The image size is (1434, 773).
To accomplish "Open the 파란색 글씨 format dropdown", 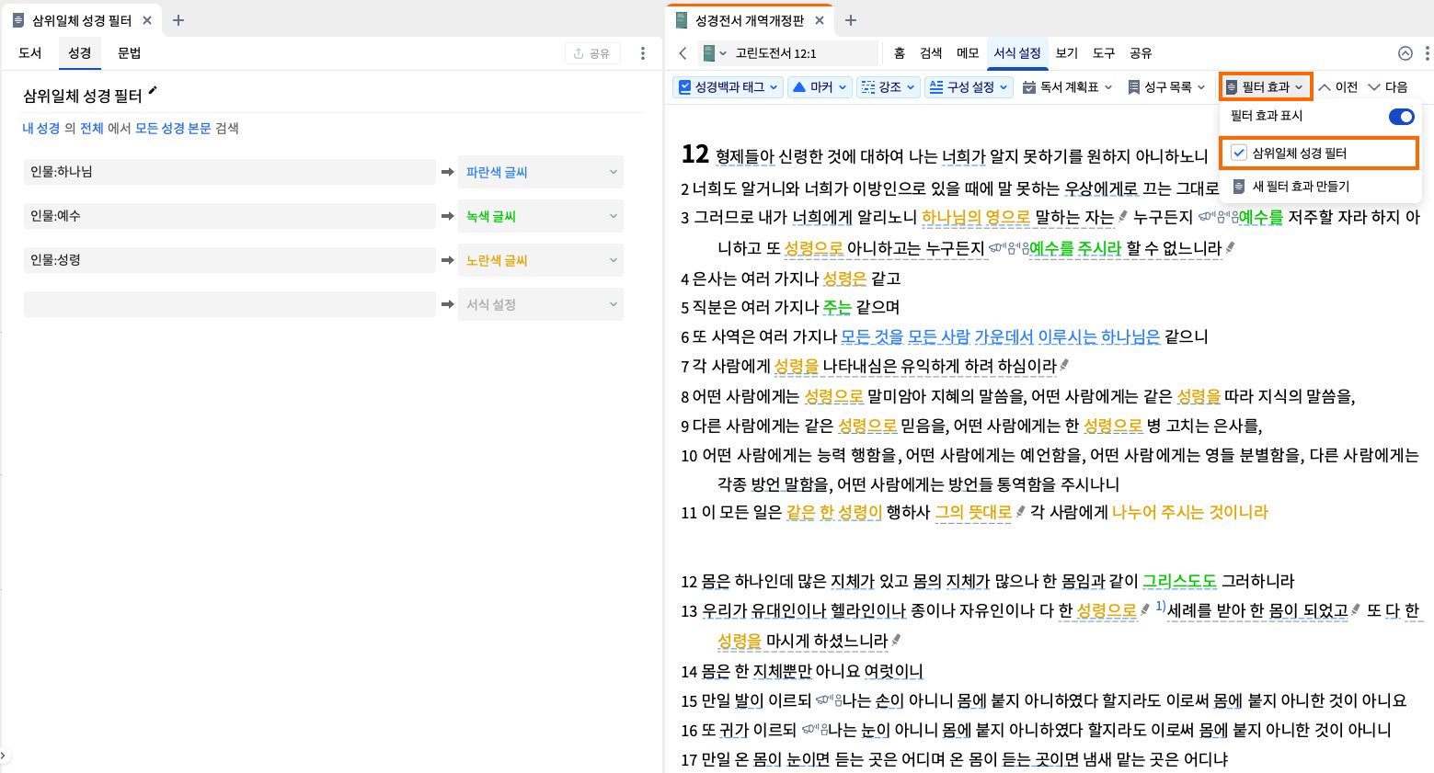I will click(541, 172).
